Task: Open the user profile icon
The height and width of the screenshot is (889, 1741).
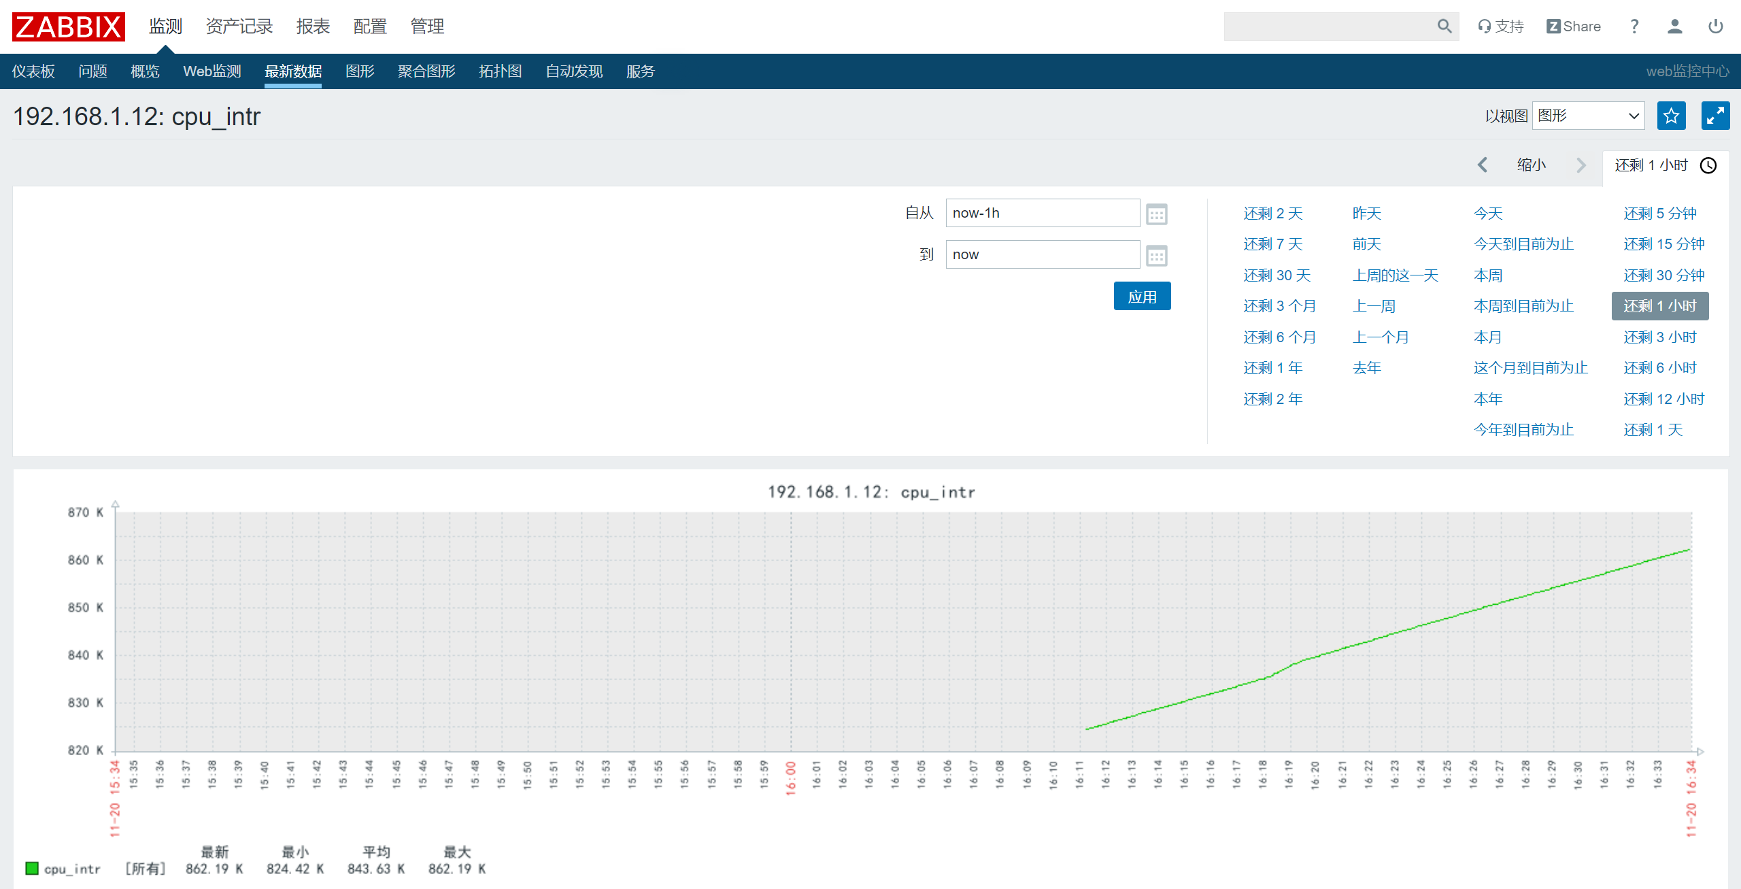Action: (1675, 27)
